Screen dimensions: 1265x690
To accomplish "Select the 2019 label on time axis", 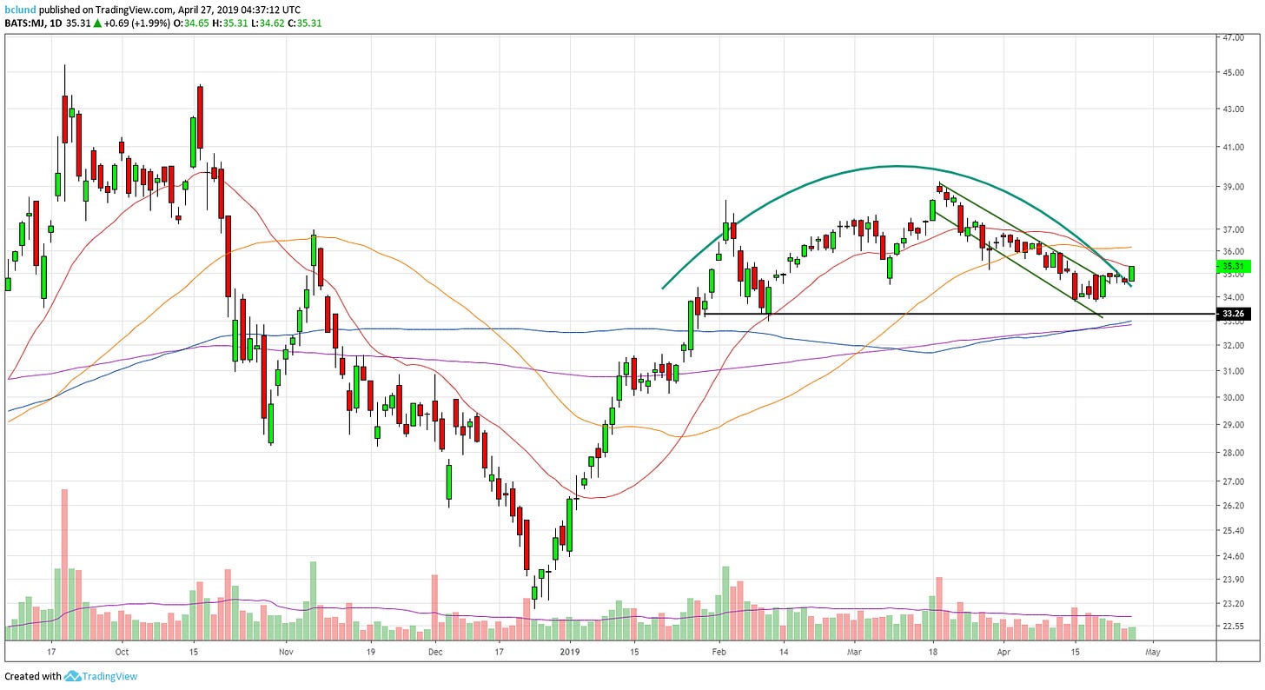I will pos(569,651).
